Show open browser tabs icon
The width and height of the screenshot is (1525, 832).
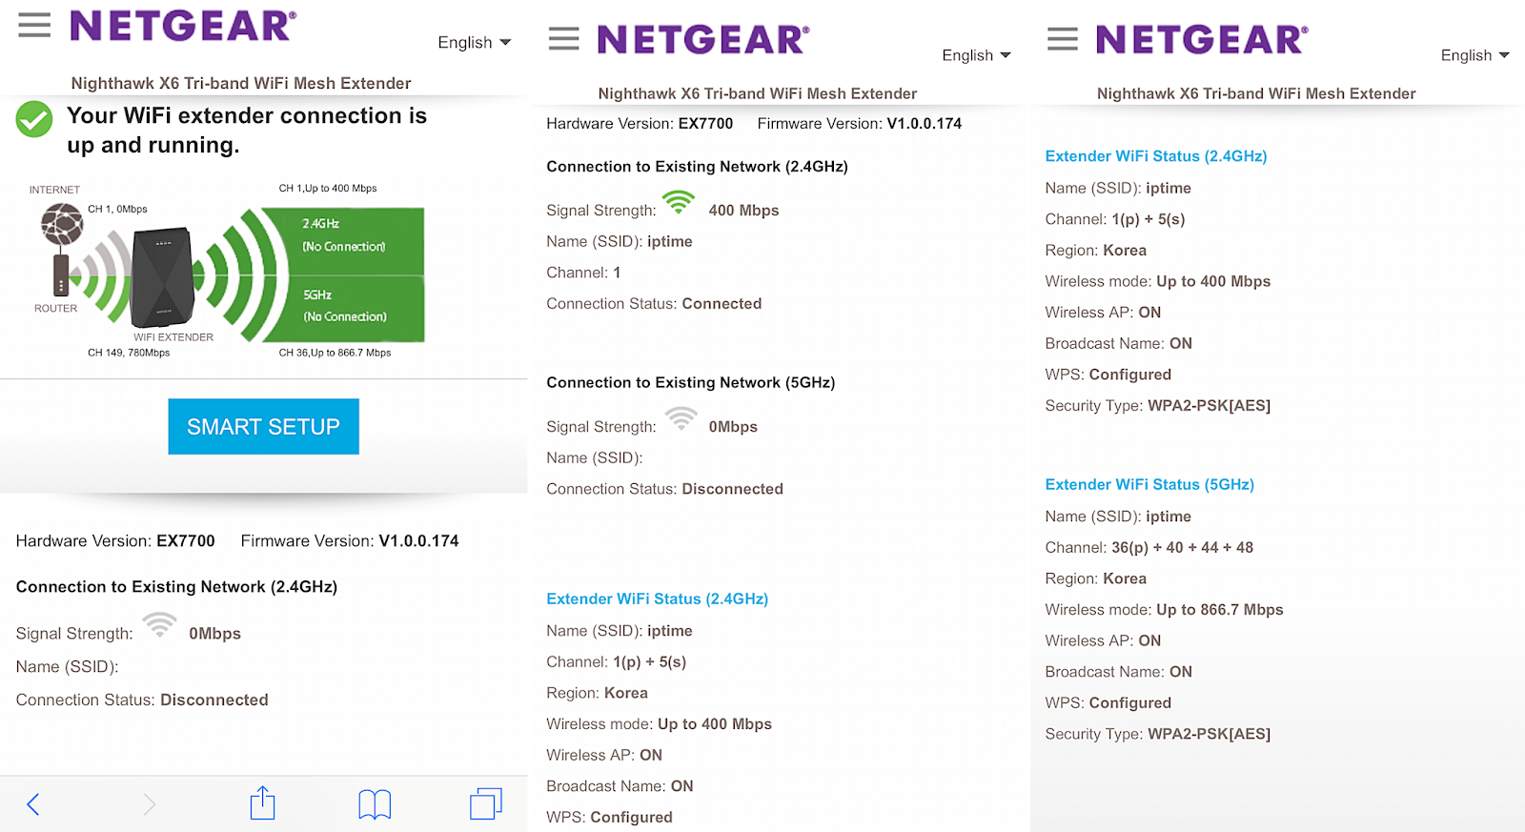(485, 803)
